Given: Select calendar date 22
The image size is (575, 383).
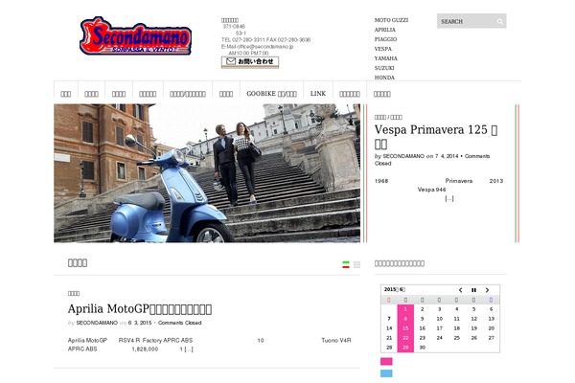Looking at the screenshot, I should (x=405, y=338).
